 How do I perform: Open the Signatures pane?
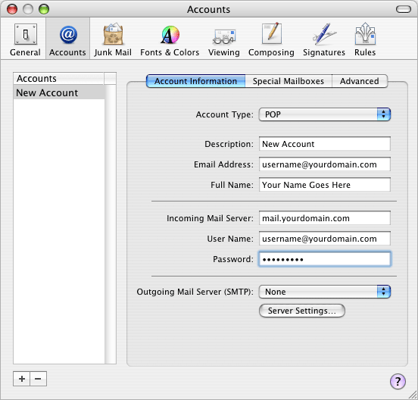324,39
